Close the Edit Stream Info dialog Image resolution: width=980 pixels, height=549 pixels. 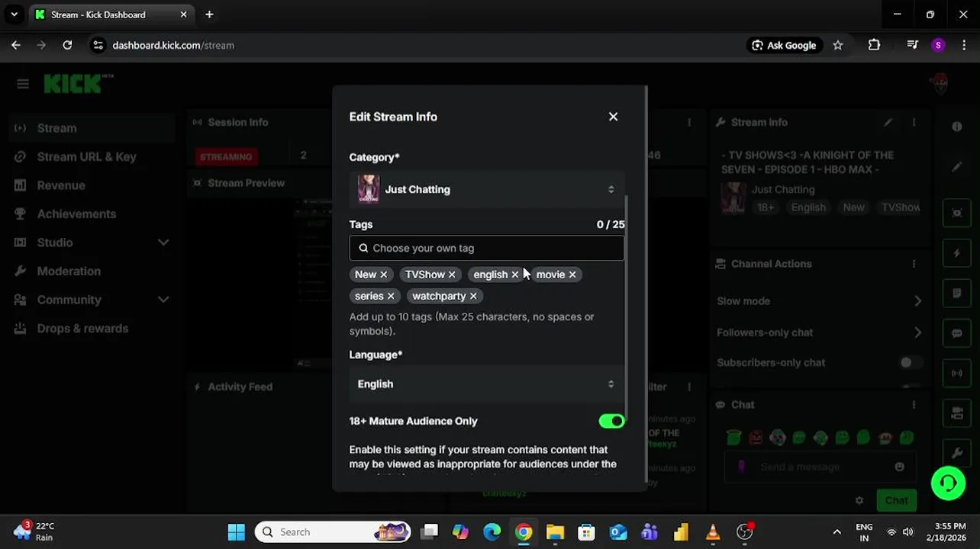[x=613, y=117]
